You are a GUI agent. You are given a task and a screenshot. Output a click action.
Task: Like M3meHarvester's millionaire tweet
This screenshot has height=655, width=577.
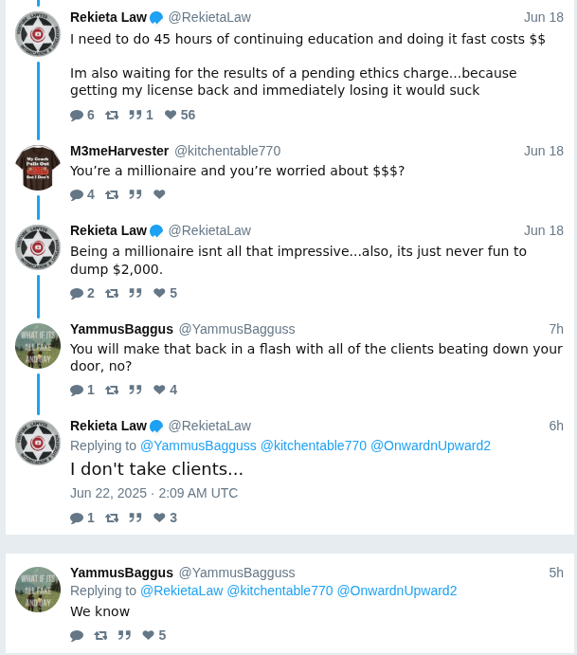click(x=159, y=194)
